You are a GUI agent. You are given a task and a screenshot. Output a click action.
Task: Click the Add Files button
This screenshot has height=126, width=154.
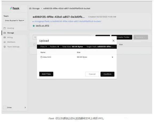point(46,74)
